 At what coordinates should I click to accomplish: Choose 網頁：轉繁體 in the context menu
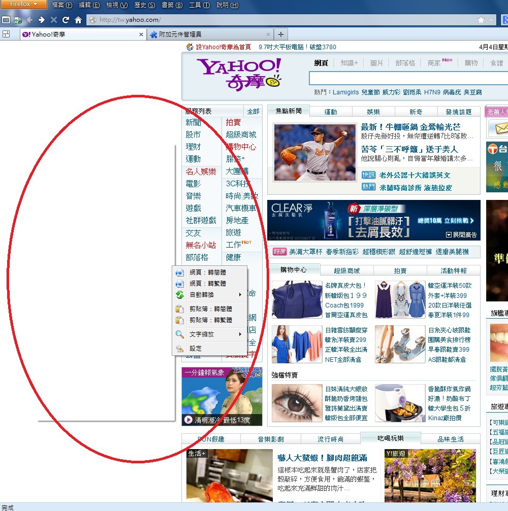pyautogui.click(x=209, y=284)
